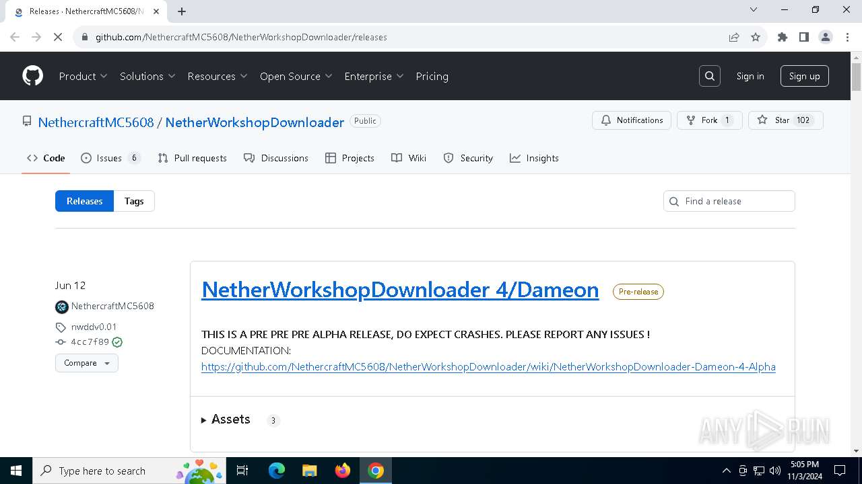Click the NethercraftMC5608 author name
Viewport: 862px width, 484px height.
tap(112, 307)
